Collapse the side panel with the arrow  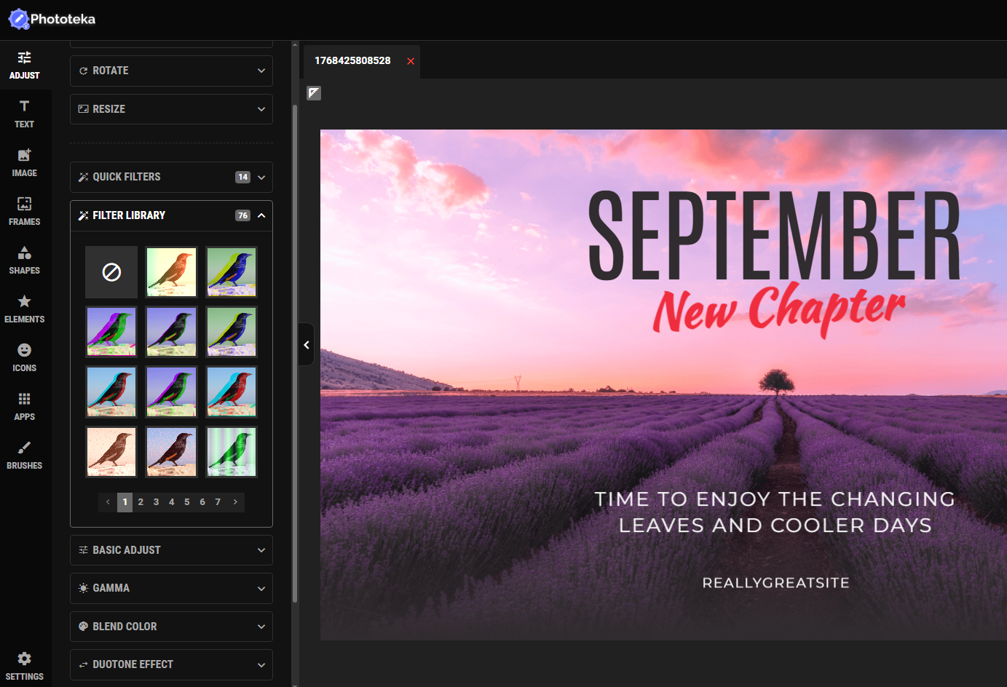coord(306,344)
